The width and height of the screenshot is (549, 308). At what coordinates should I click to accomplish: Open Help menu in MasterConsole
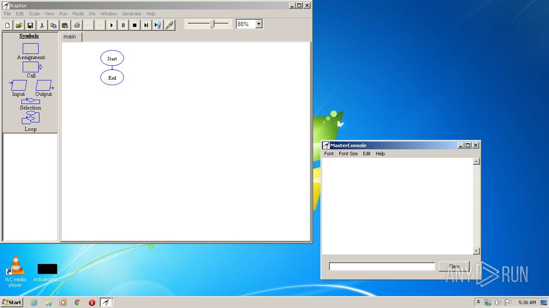pyautogui.click(x=380, y=154)
